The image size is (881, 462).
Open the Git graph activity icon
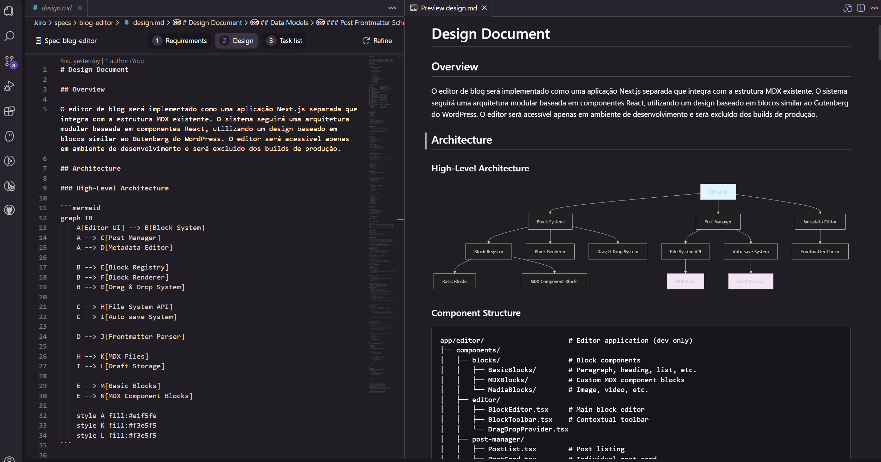(9, 161)
